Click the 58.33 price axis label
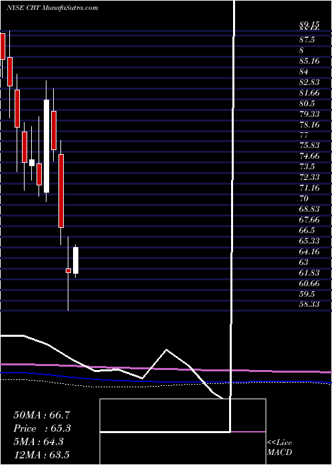The height and width of the screenshot is (465, 332). (x=309, y=304)
